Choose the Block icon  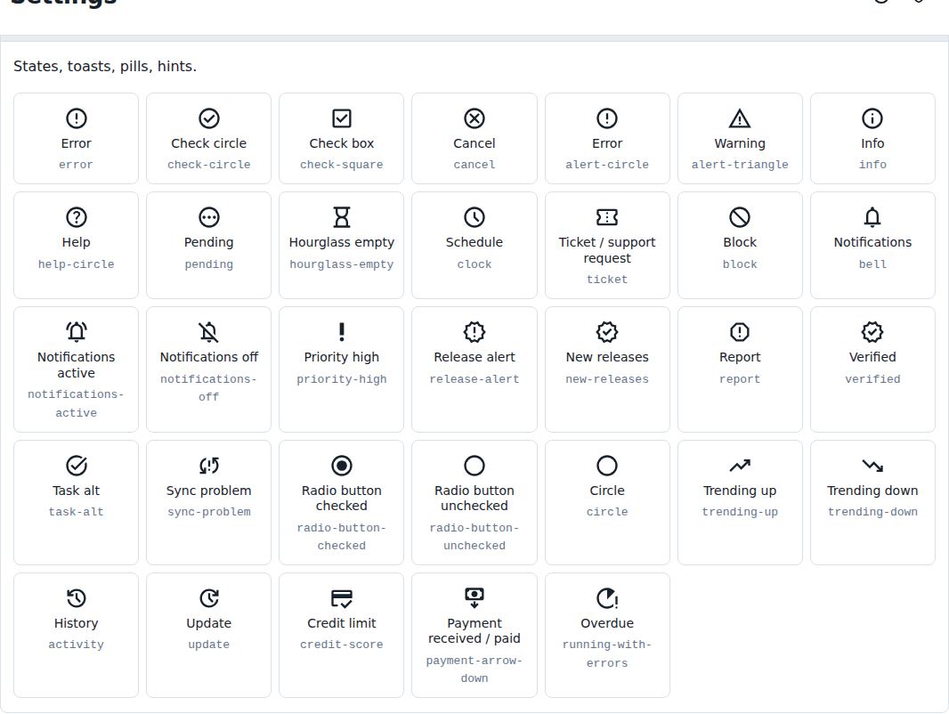[x=740, y=217]
